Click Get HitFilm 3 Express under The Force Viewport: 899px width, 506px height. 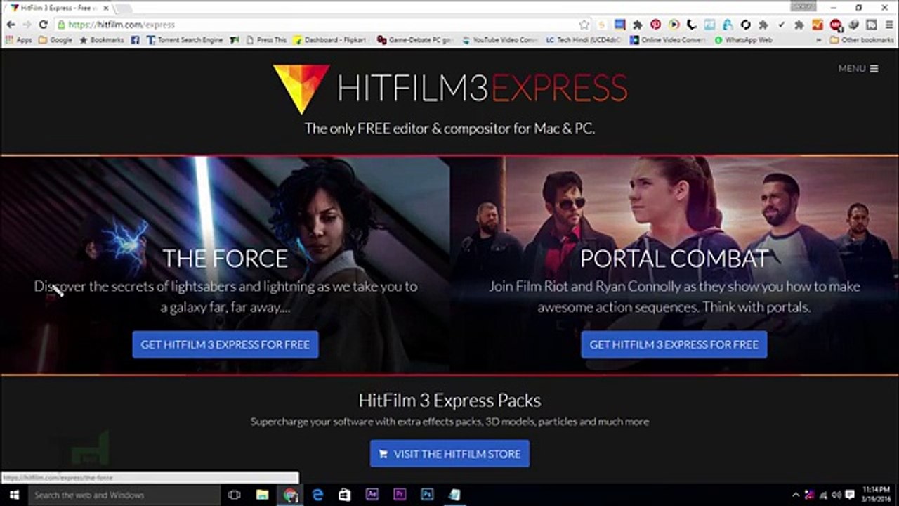coord(225,344)
